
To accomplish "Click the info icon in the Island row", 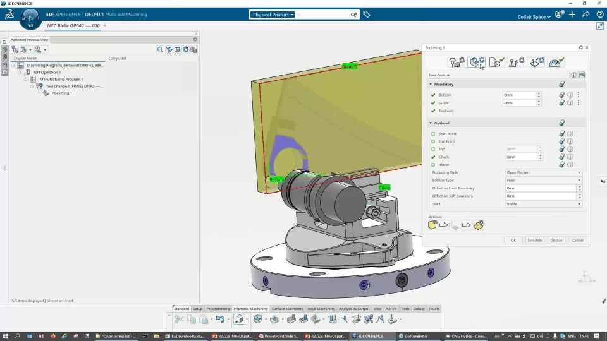I will pyautogui.click(x=570, y=165).
